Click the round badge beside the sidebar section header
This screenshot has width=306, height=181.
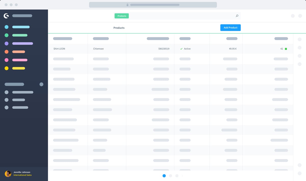pos(42,84)
